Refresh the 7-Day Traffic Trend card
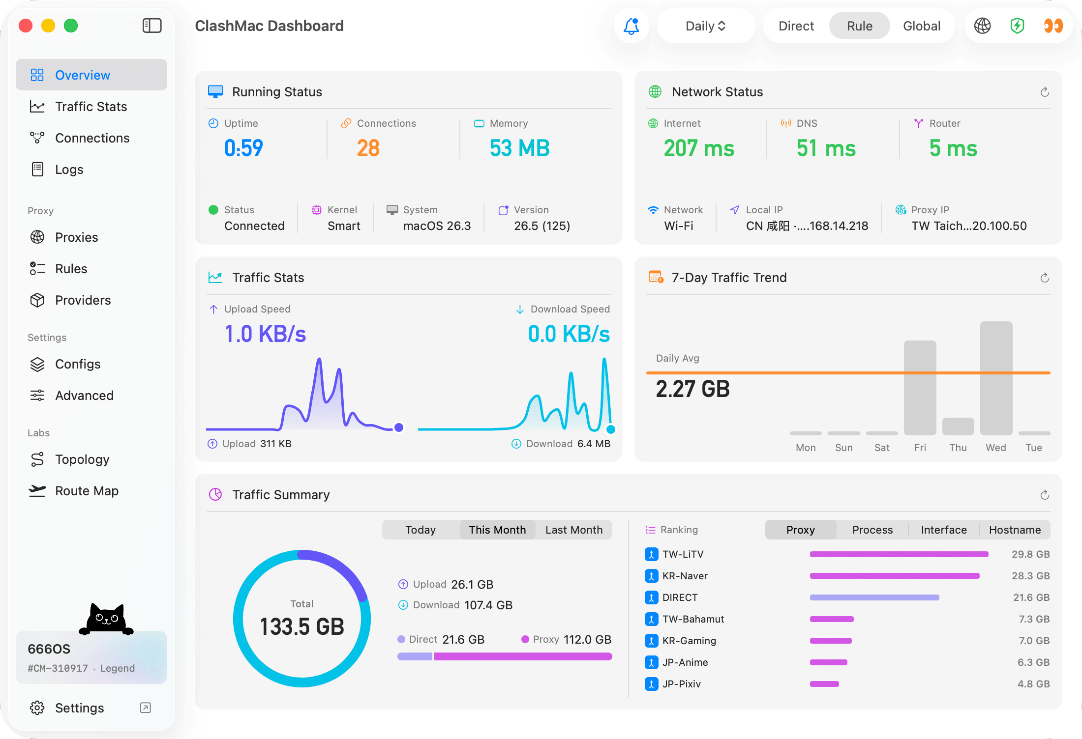The width and height of the screenshot is (1082, 739). pos(1045,278)
